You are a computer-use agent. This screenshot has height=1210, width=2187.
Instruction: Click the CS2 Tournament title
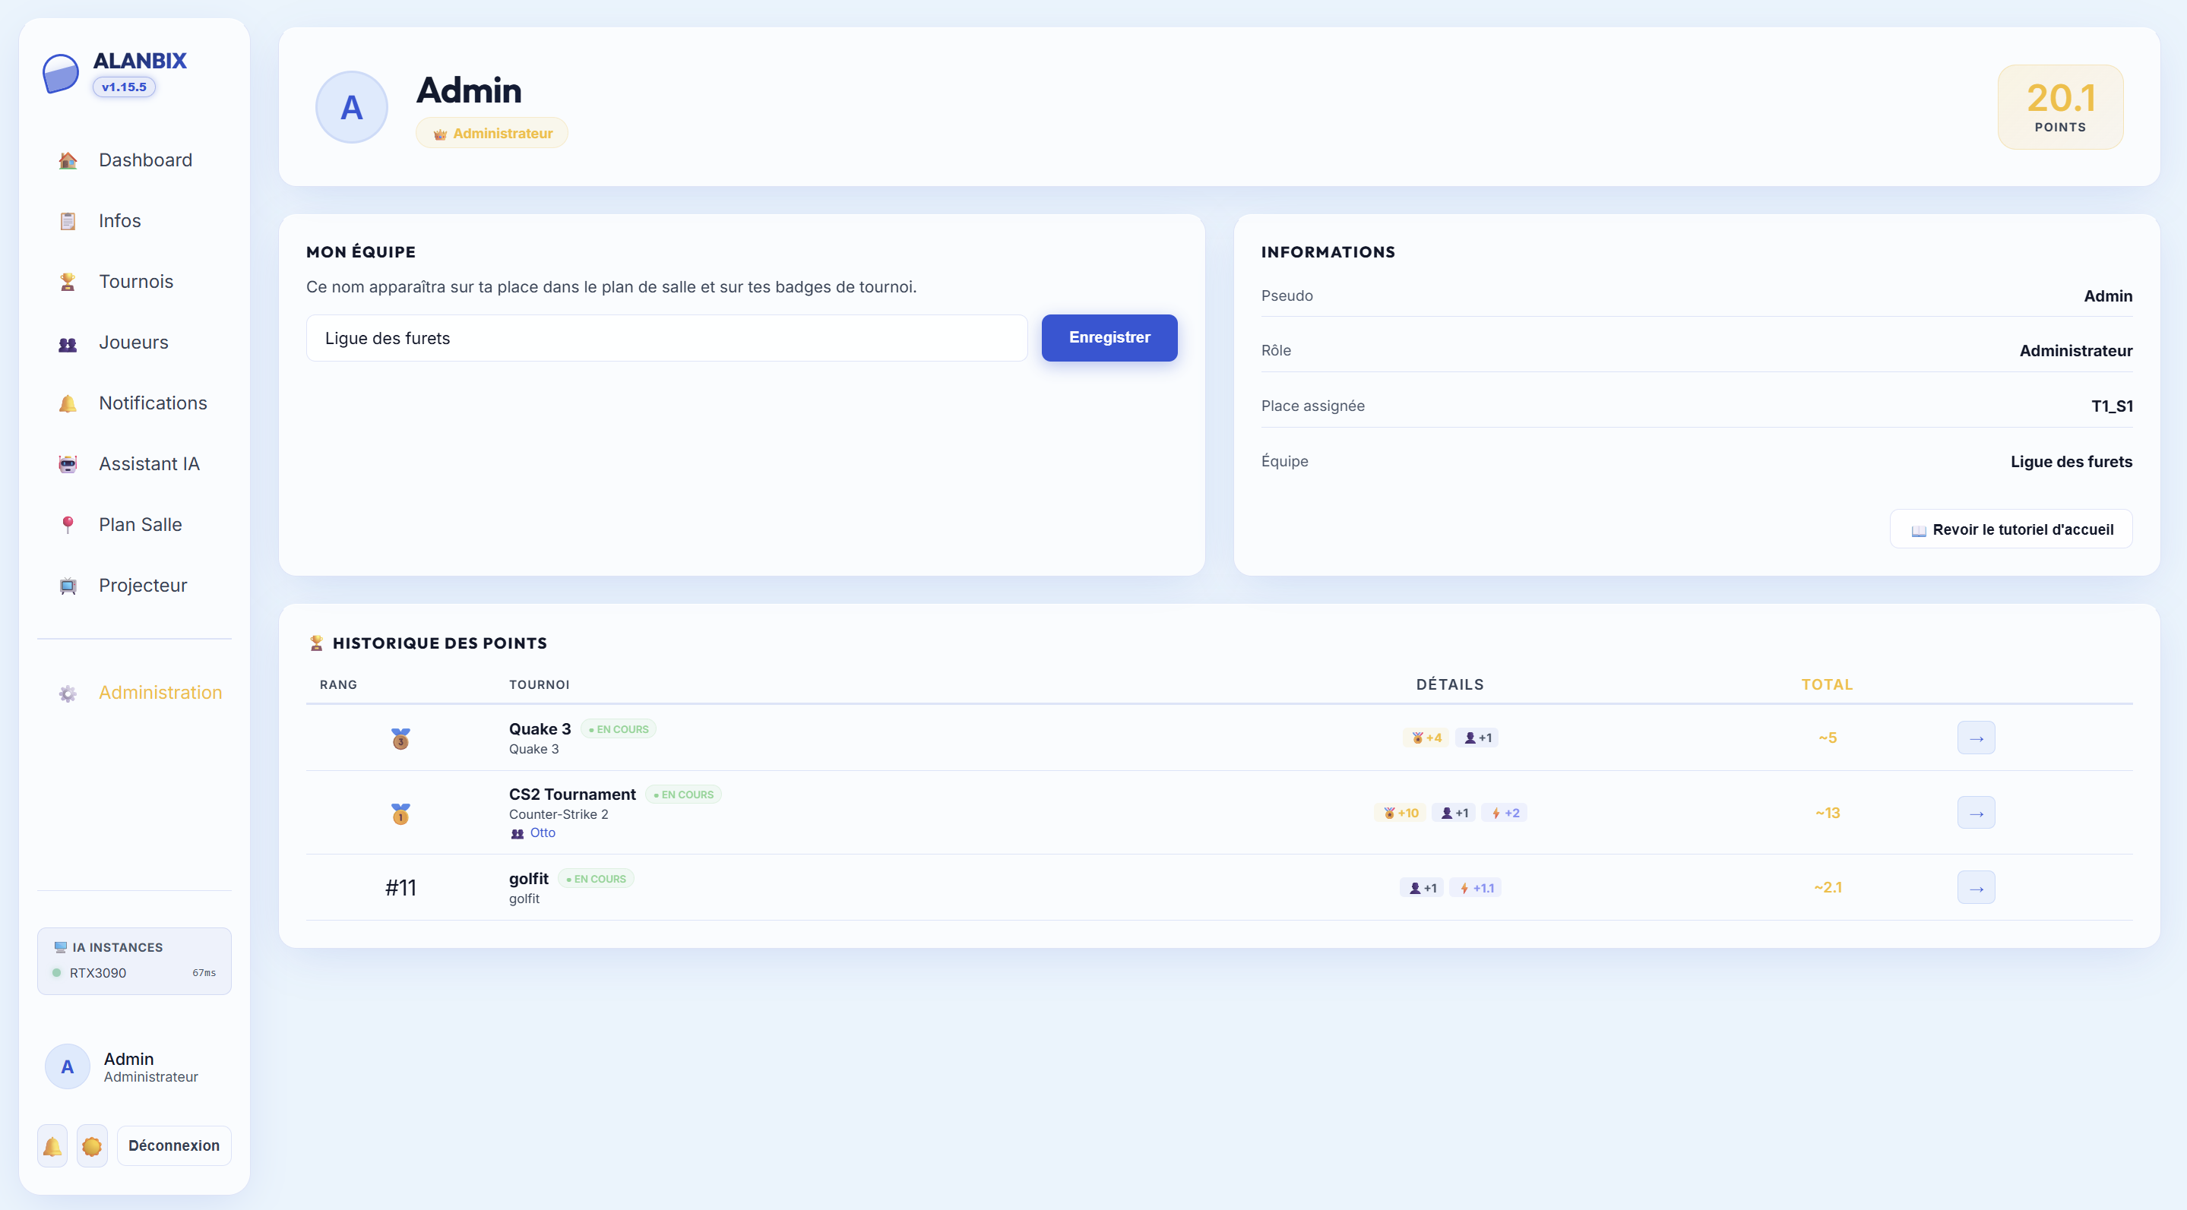pyautogui.click(x=572, y=795)
